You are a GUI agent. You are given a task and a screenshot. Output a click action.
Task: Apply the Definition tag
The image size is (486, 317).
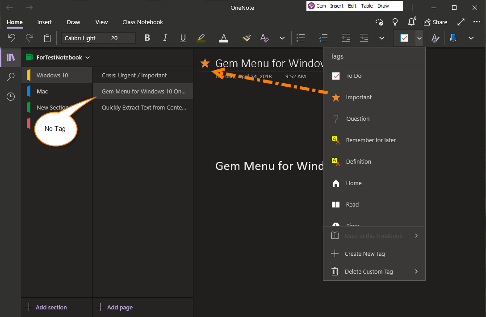pos(374,161)
